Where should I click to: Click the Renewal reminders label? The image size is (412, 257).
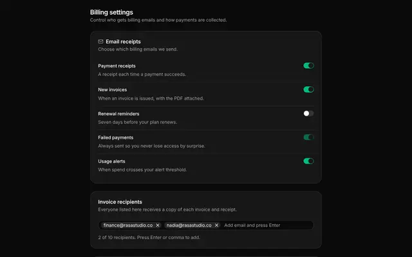pos(118,114)
